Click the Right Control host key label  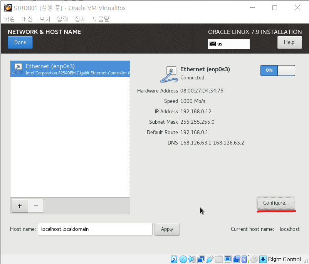284,259
